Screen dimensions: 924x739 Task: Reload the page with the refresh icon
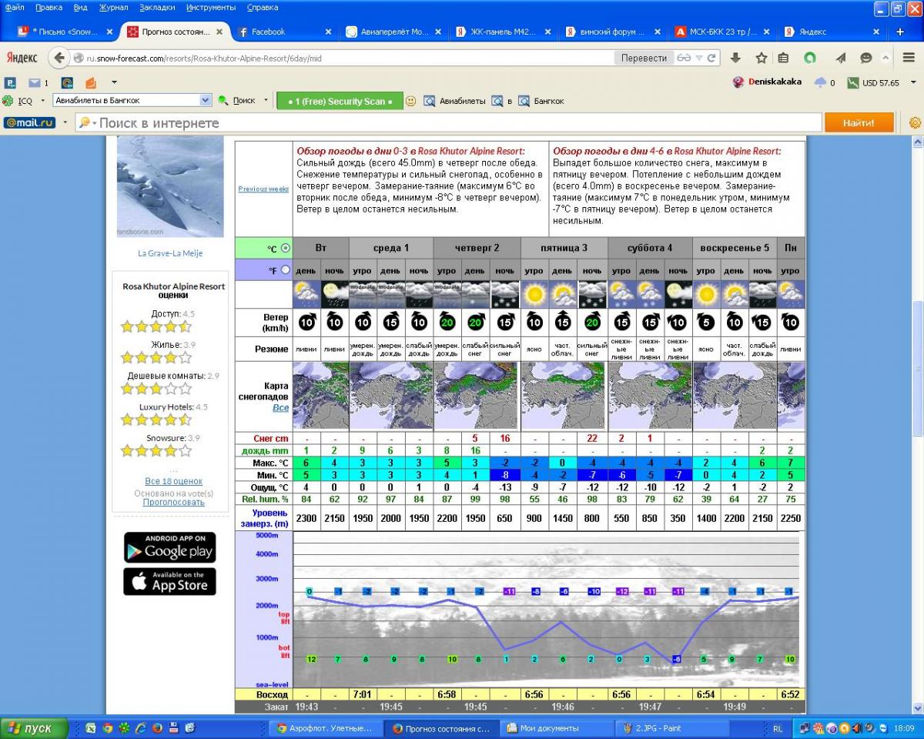click(712, 58)
